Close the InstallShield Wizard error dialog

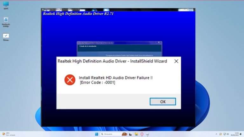coord(176,61)
